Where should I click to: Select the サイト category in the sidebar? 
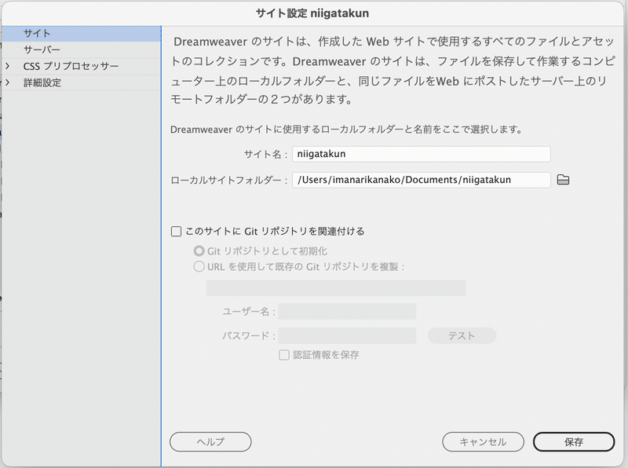click(x=81, y=34)
